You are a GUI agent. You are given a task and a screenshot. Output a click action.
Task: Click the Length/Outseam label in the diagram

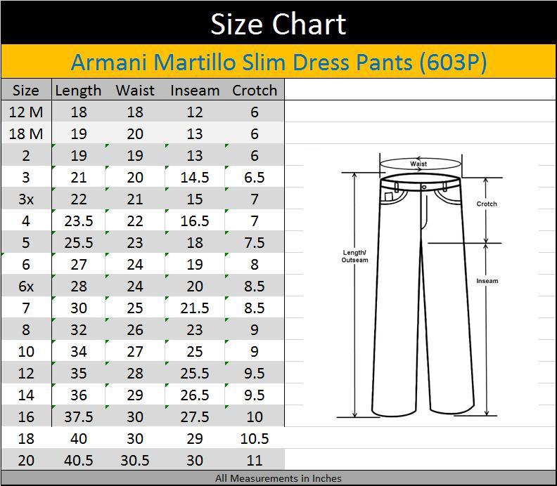354,256
